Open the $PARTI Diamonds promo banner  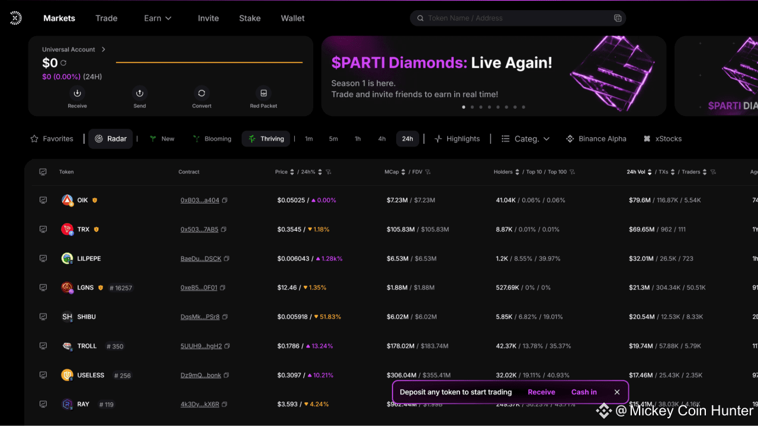(494, 76)
